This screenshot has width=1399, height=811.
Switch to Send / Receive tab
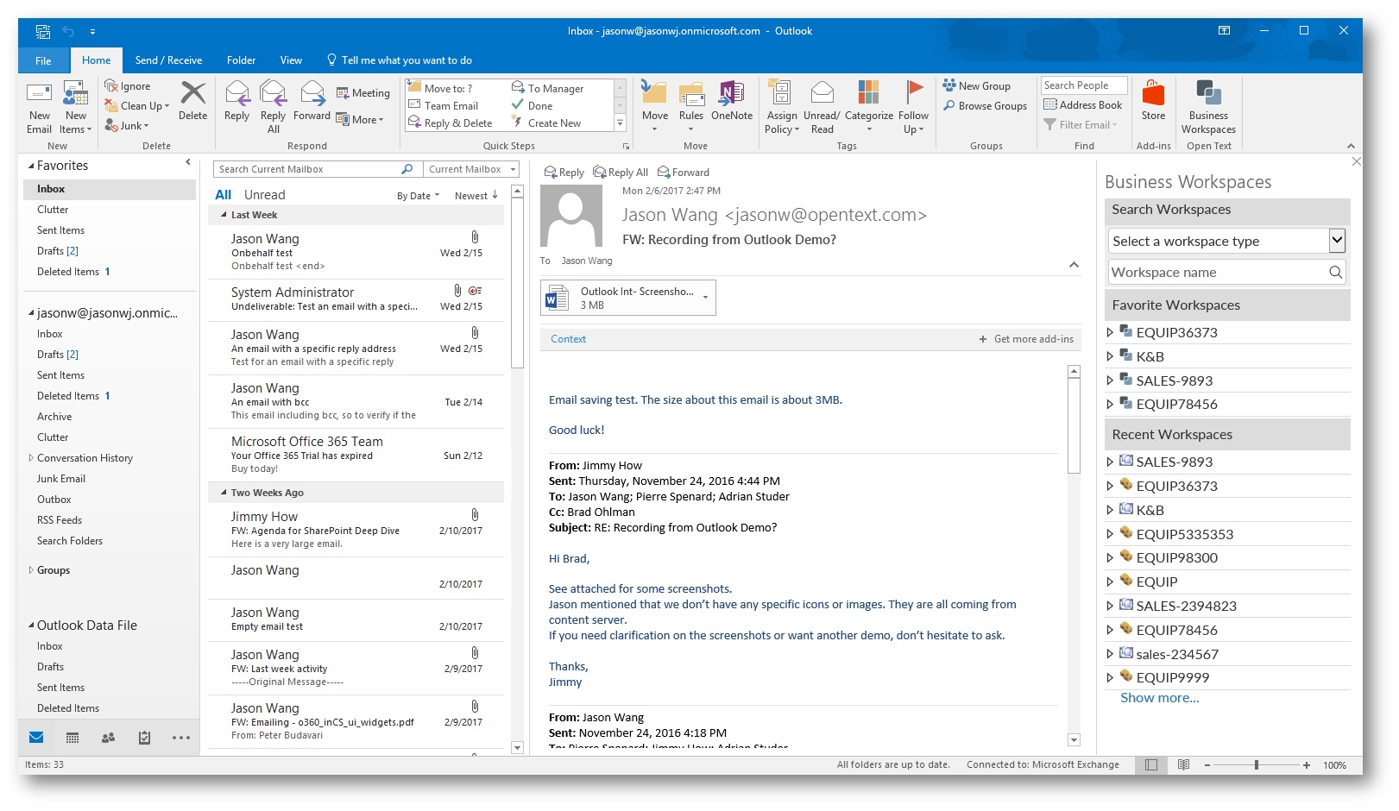click(168, 60)
